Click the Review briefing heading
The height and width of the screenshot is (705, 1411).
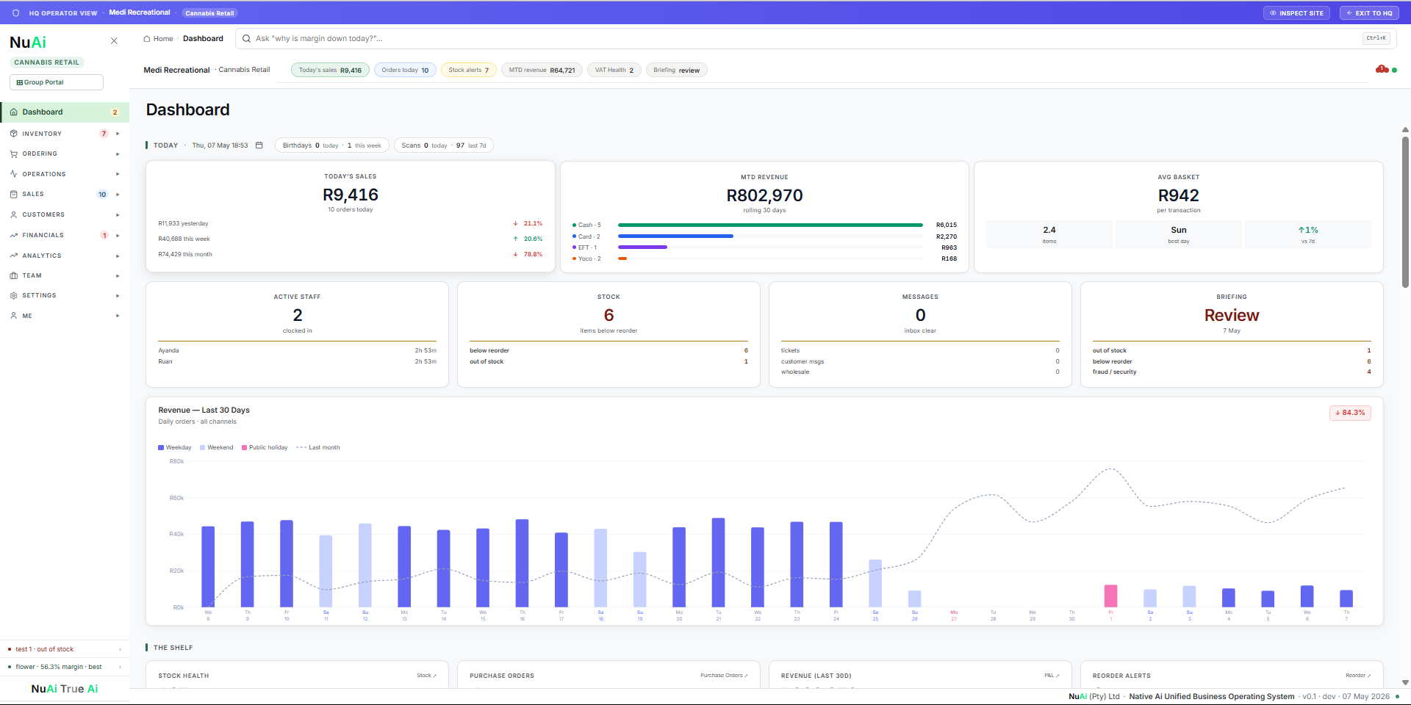(x=1232, y=315)
